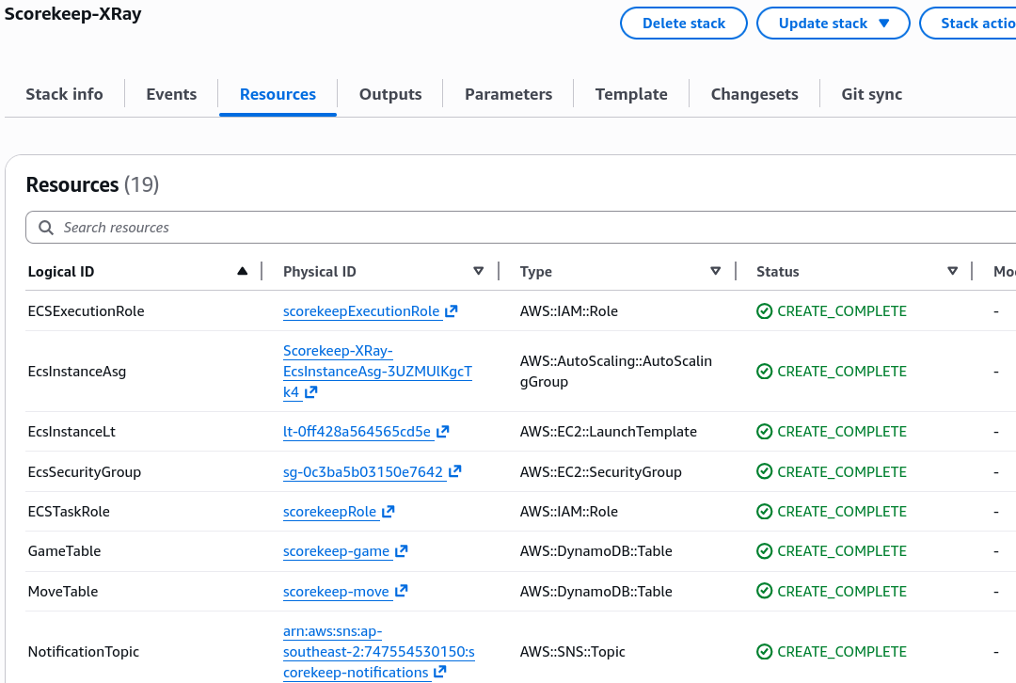Sort the Status column using its arrow
This screenshot has height=683, width=1016.
[x=952, y=271]
